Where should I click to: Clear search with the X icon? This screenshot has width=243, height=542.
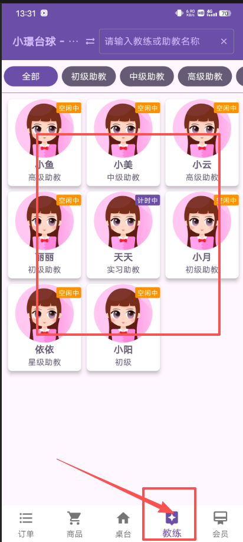224,41
